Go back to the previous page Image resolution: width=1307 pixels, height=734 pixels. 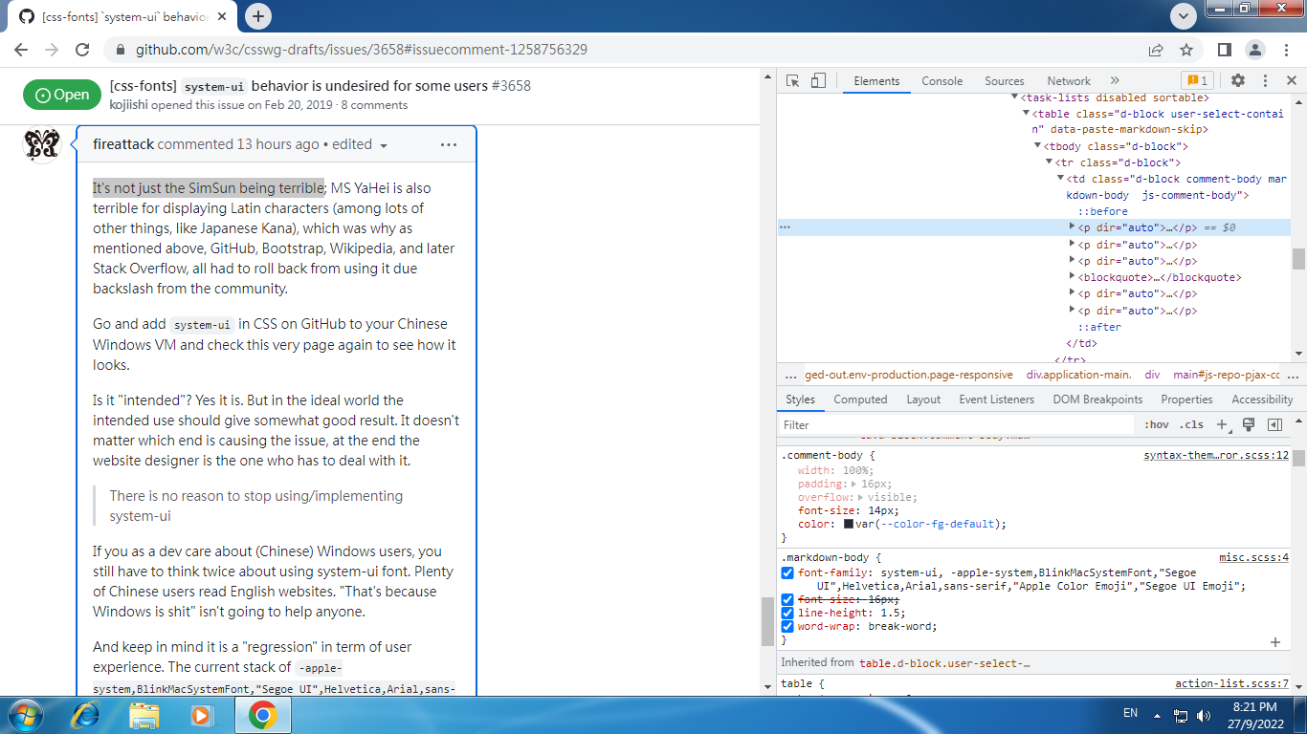(21, 50)
